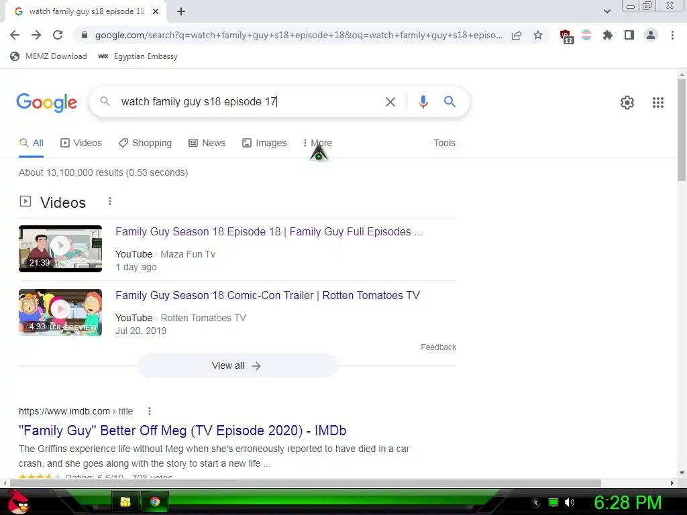Screen dimensions: 687x515
Task: Click the network monitor tray icon
Action: tap(553, 502)
